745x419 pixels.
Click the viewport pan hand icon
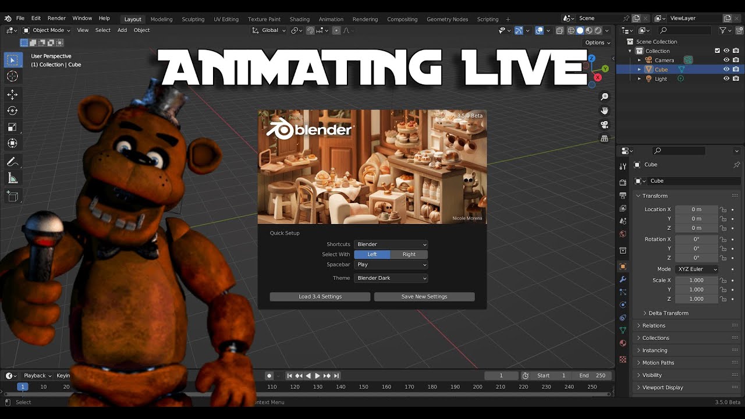pos(605,111)
